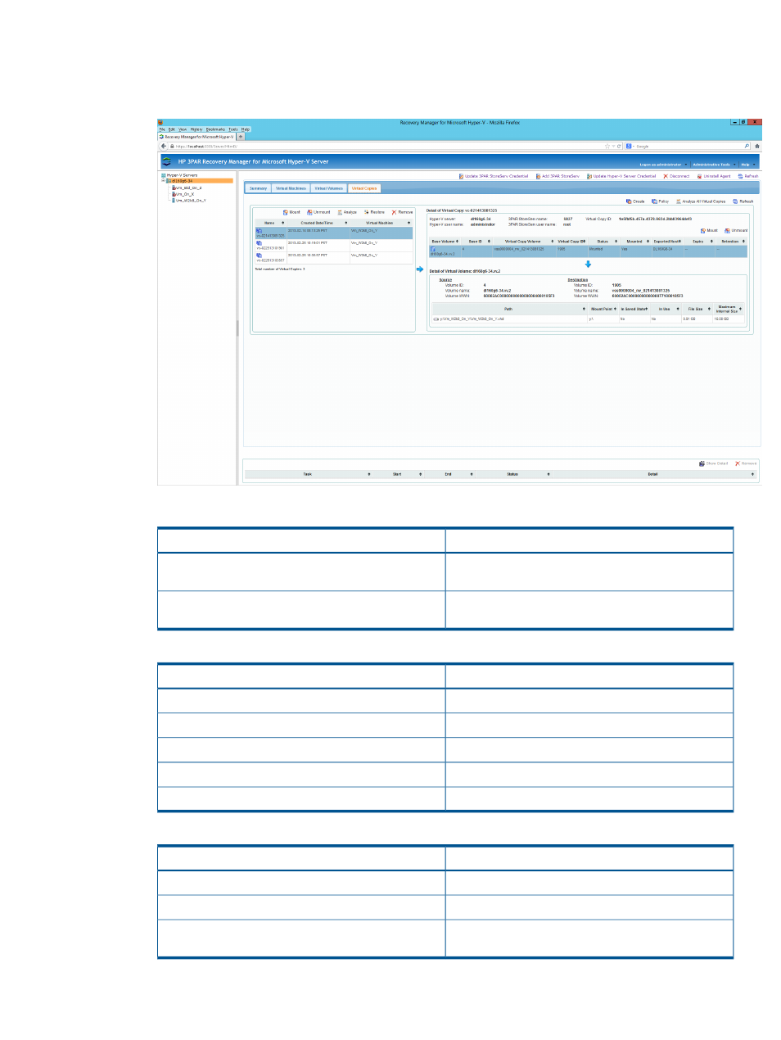Click Mount in the virtual copy detail panel
This screenshot has height=1040, width=781.
click(709, 231)
